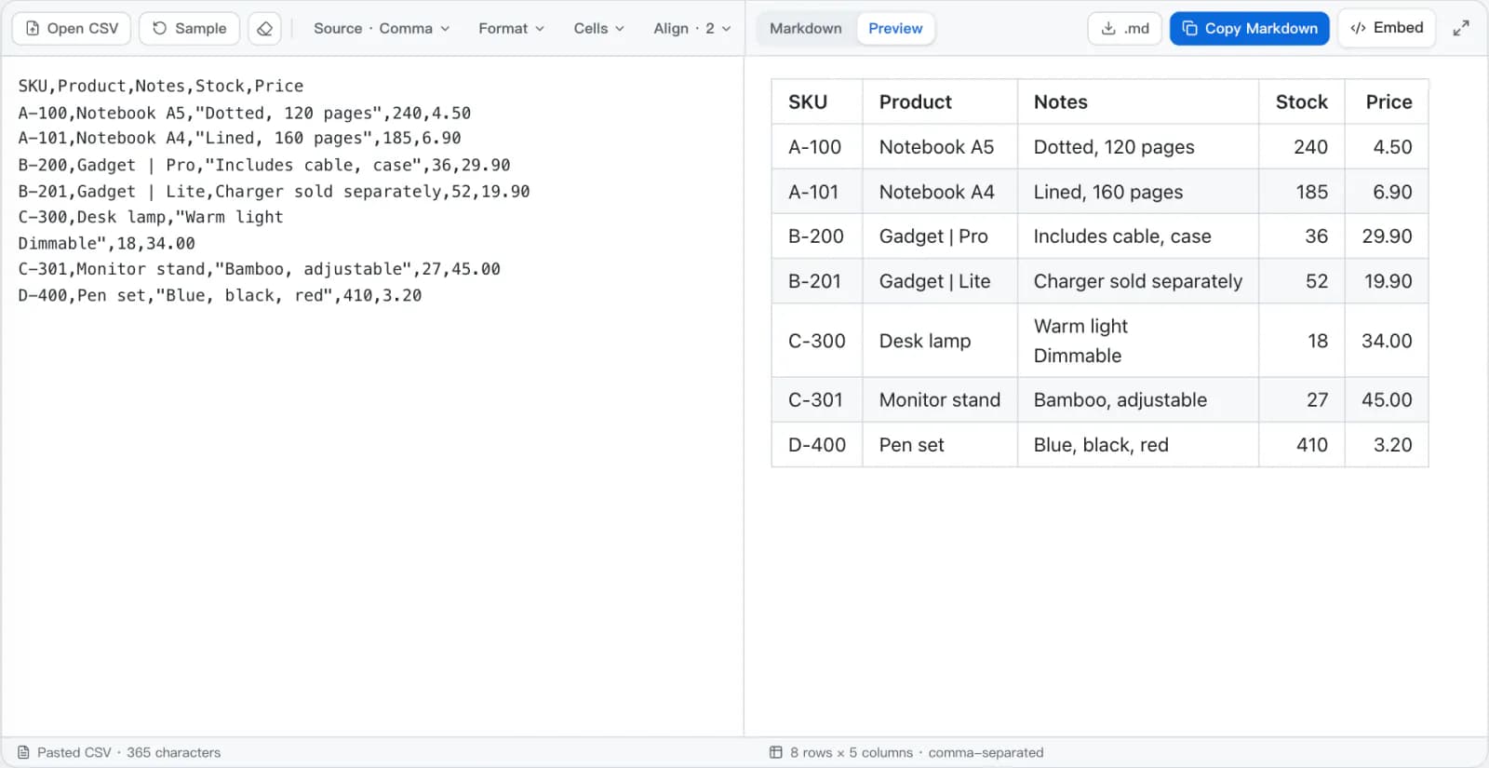Click the SKU column header

(x=817, y=102)
